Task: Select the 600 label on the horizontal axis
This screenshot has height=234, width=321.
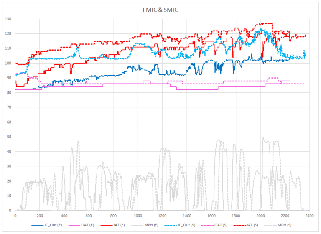Action: coord(89,216)
